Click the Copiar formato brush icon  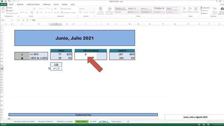point(7,13)
